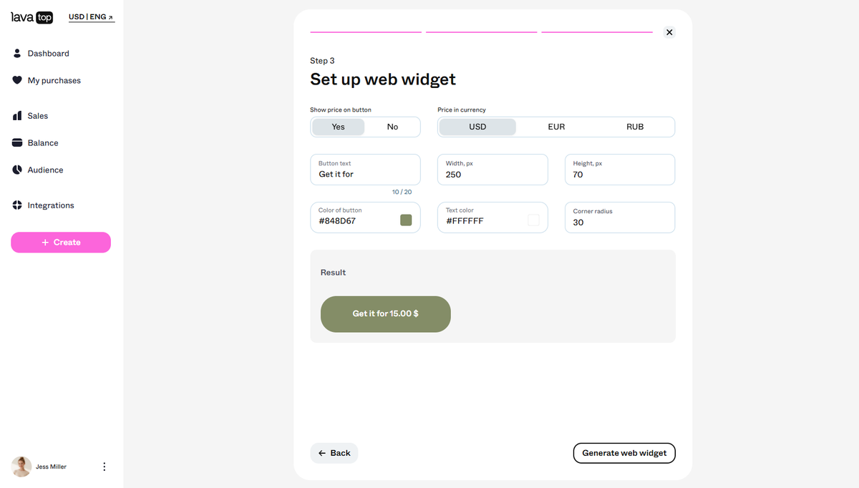Switch price currency to EUR
This screenshot has width=859, height=488.
point(556,127)
